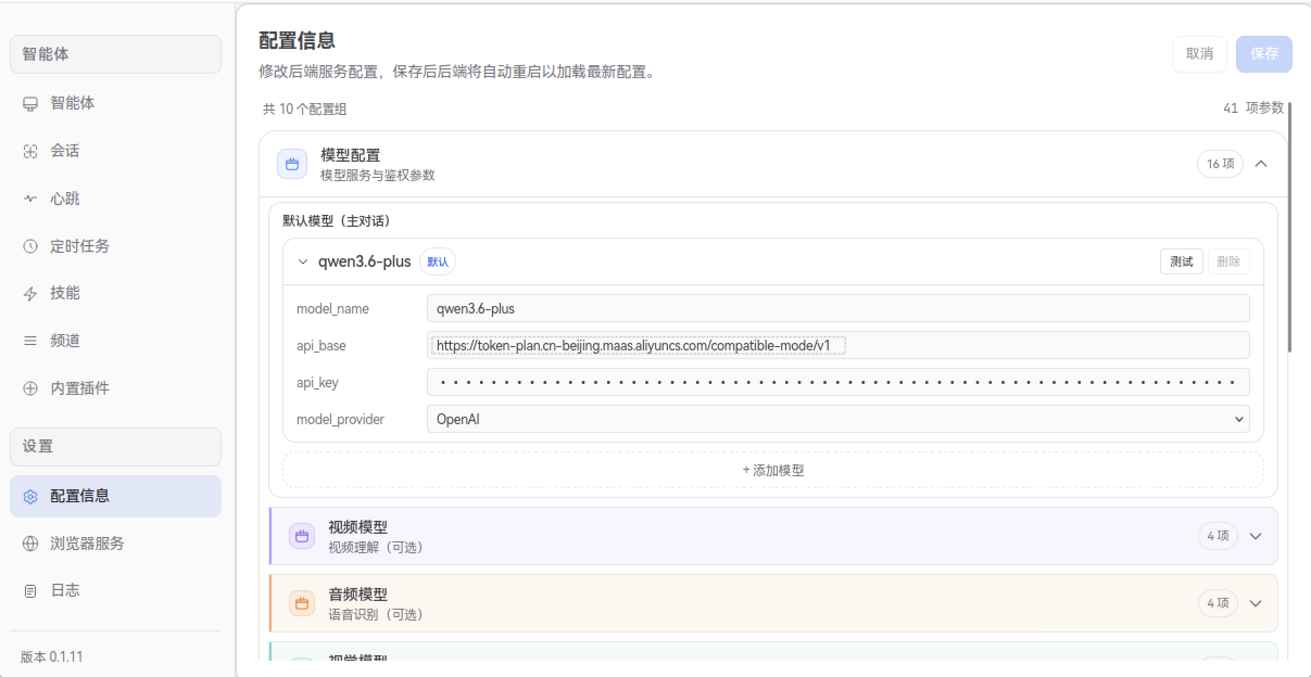Image resolution: width=1311 pixels, height=677 pixels.
Task: Click the orange 音频模型 group icon
Action: pos(302,603)
